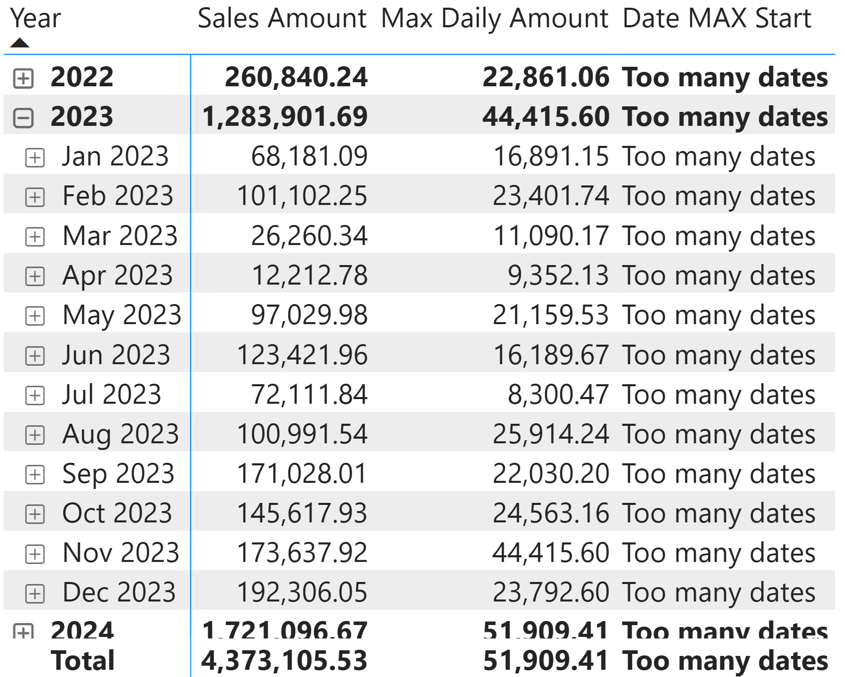Expand the Sep 2023 month row

point(35,475)
